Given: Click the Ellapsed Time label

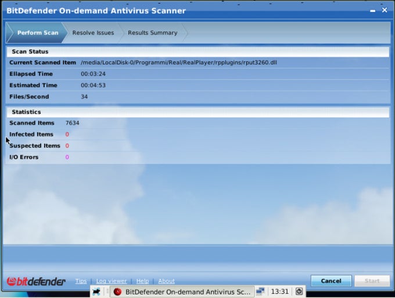Looking at the screenshot, I should click(x=31, y=74).
